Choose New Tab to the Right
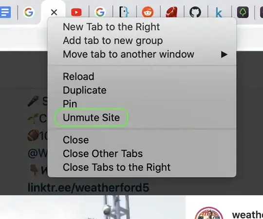Viewport: 263px width, 219px height. point(112,27)
